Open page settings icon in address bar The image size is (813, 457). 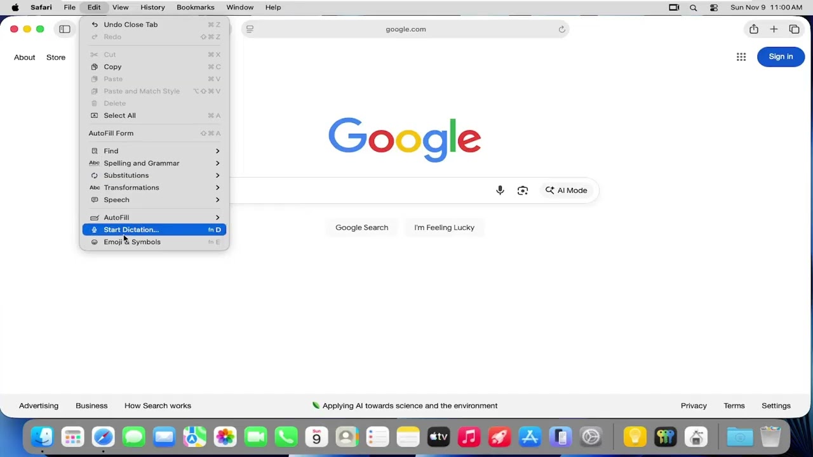[250, 29]
